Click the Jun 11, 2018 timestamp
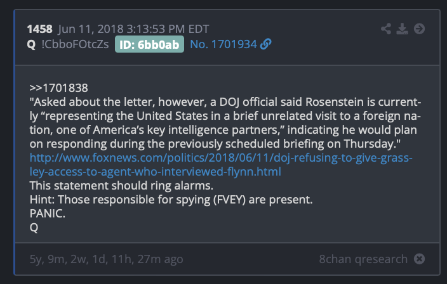 133,29
